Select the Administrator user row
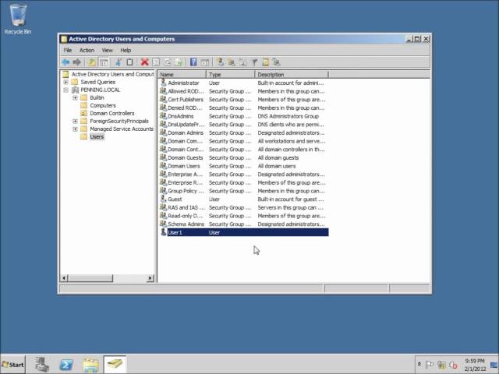Viewport: 499px width, 374px height. pyautogui.click(x=244, y=83)
